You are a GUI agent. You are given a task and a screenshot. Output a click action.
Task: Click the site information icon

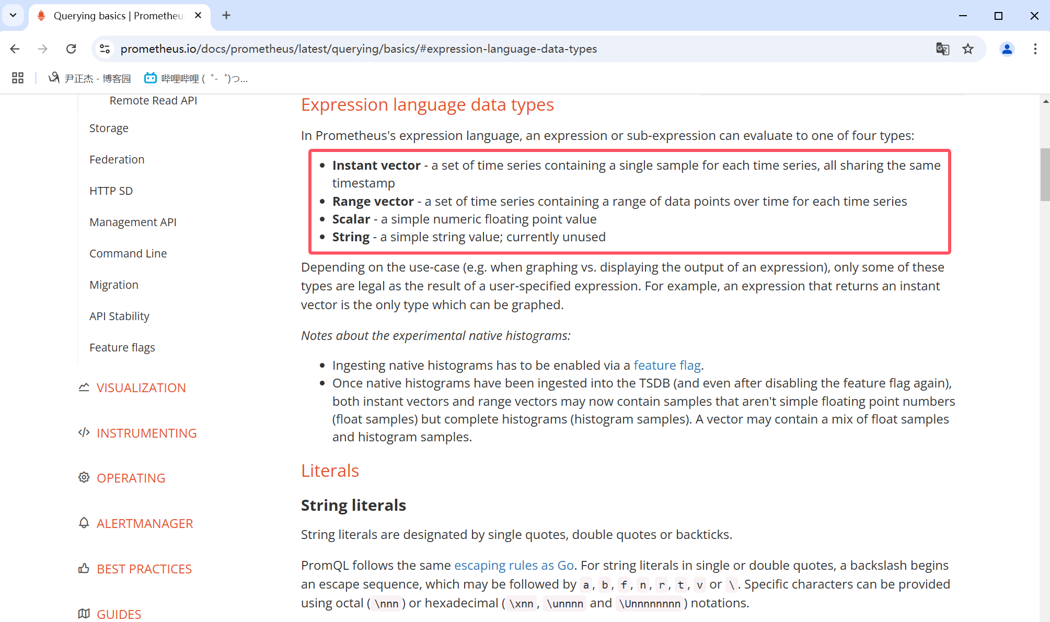coord(105,49)
